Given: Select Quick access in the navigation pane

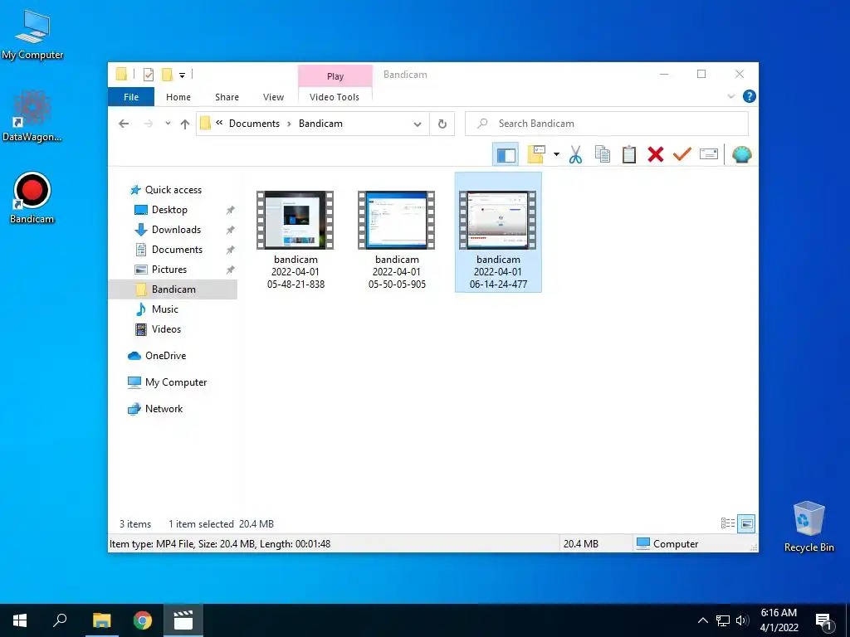Looking at the screenshot, I should click(173, 190).
